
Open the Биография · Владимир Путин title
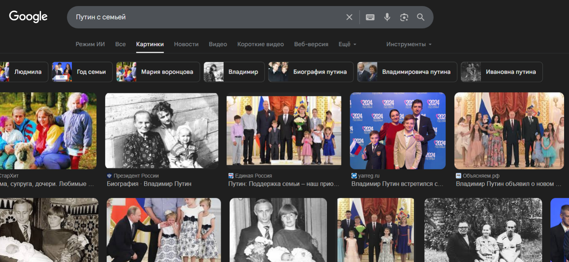coord(149,184)
